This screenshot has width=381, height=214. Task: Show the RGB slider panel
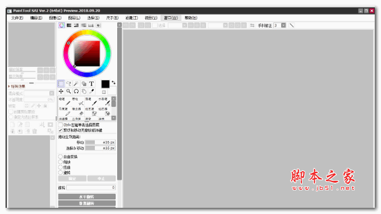[69, 25]
